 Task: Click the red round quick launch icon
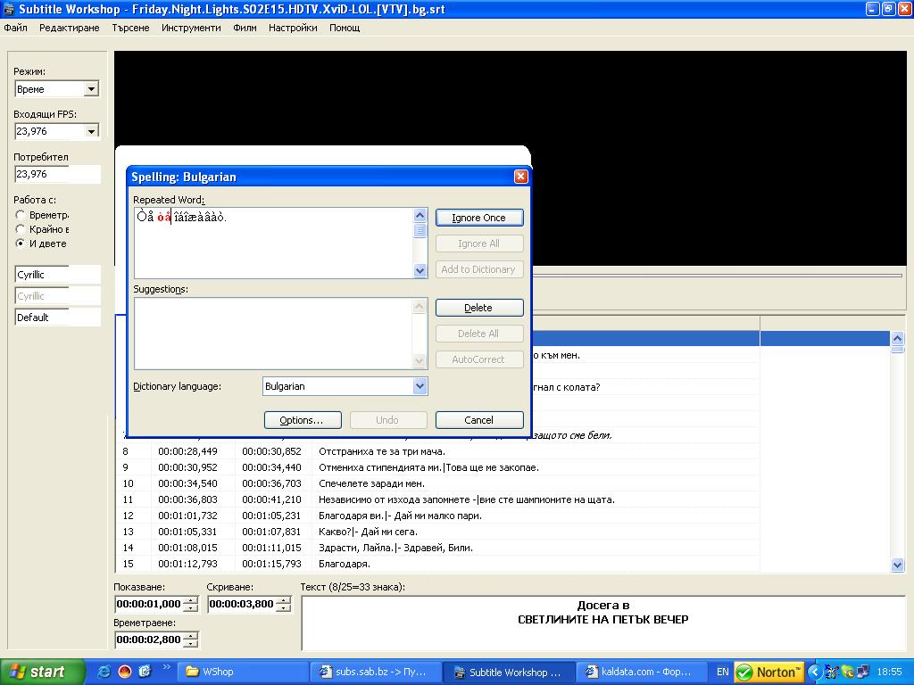point(125,672)
